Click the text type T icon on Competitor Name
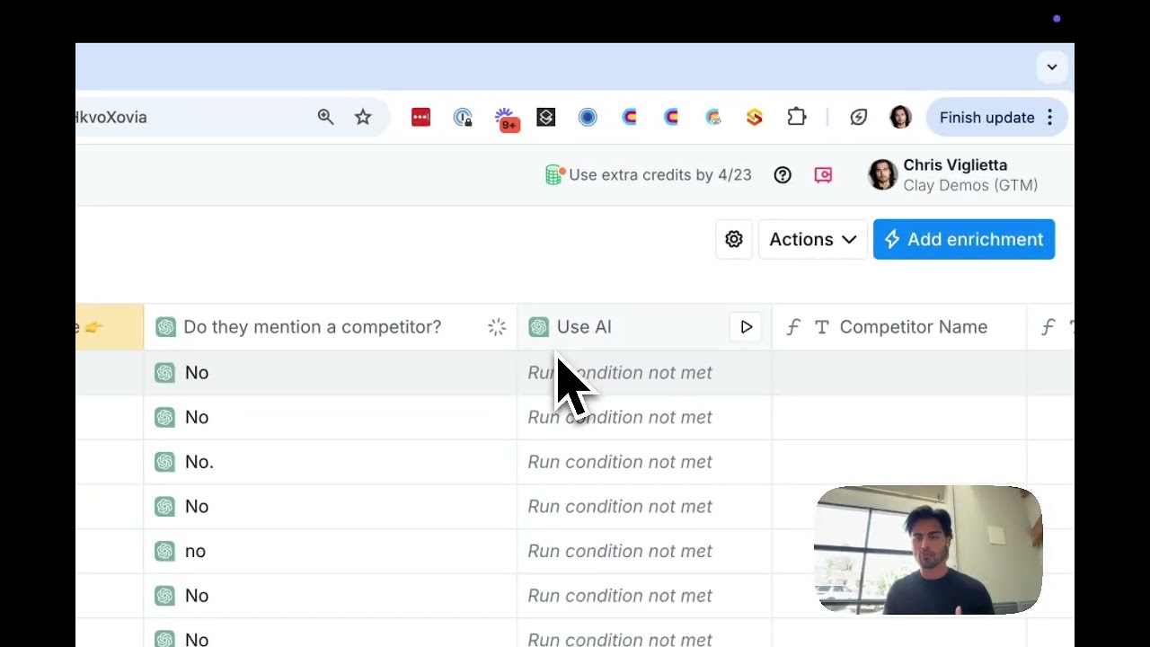The width and height of the screenshot is (1150, 647). coord(821,327)
